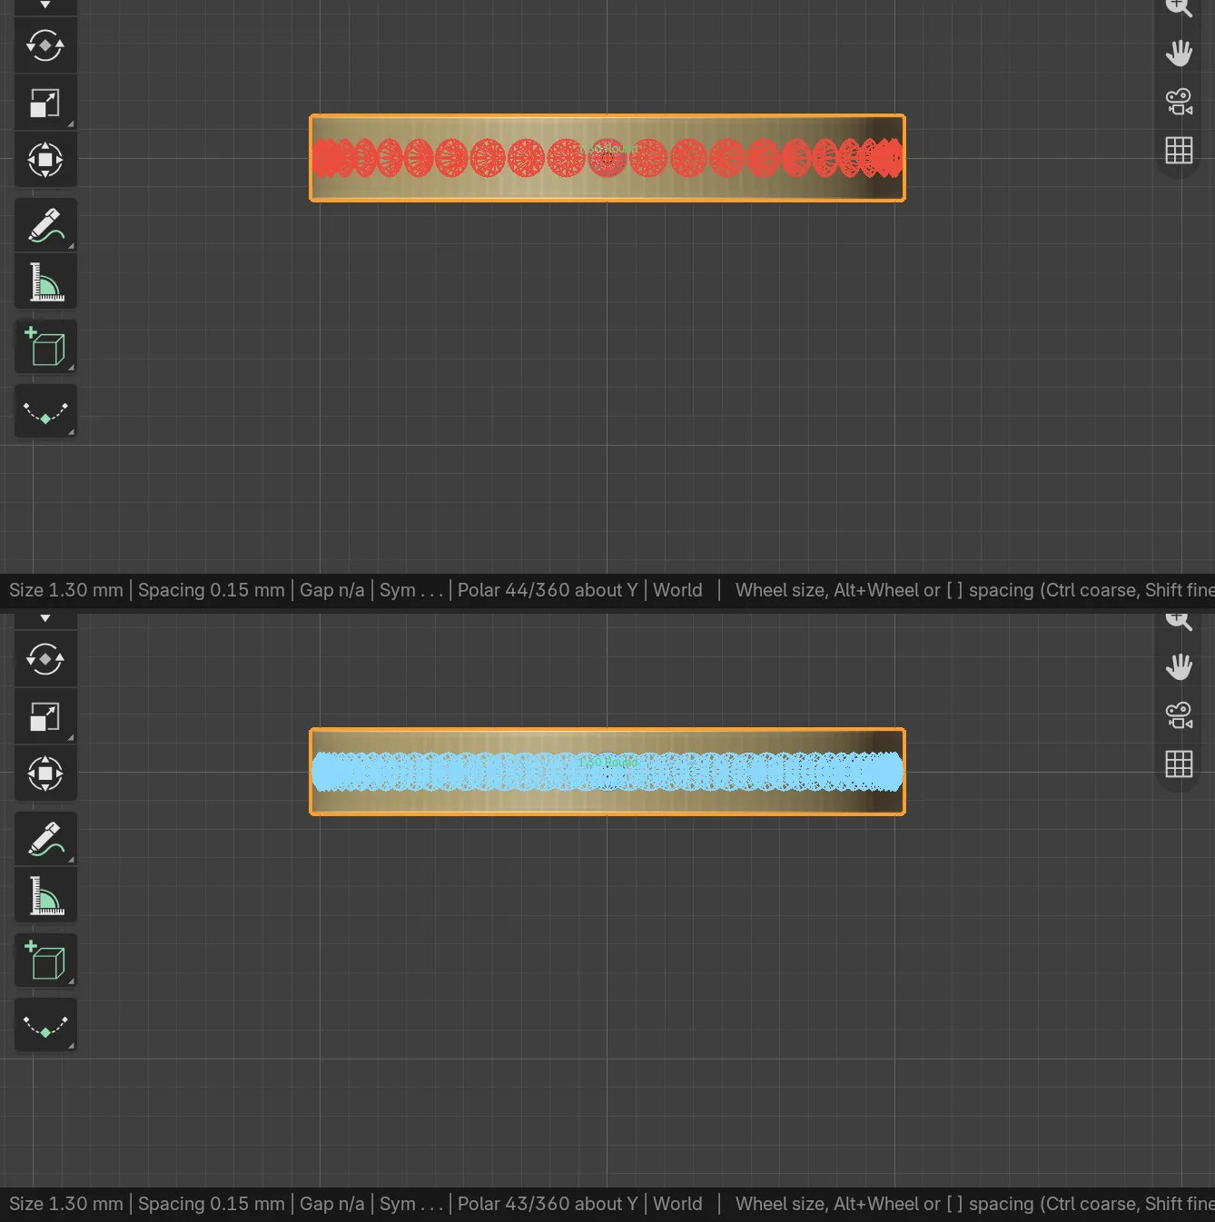The image size is (1215, 1222).
Task: Click the pan hand icon in red-gem viewport
Action: pos(1179,54)
